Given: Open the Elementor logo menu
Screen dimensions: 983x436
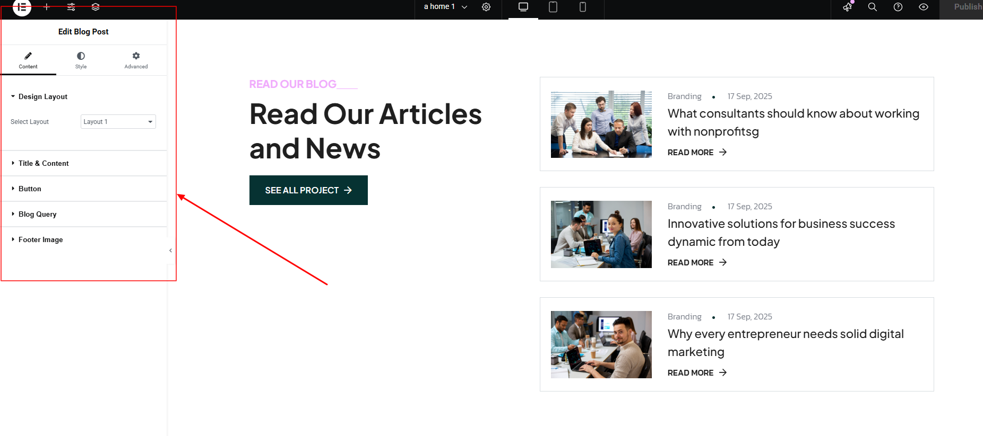Looking at the screenshot, I should pyautogui.click(x=22, y=7).
